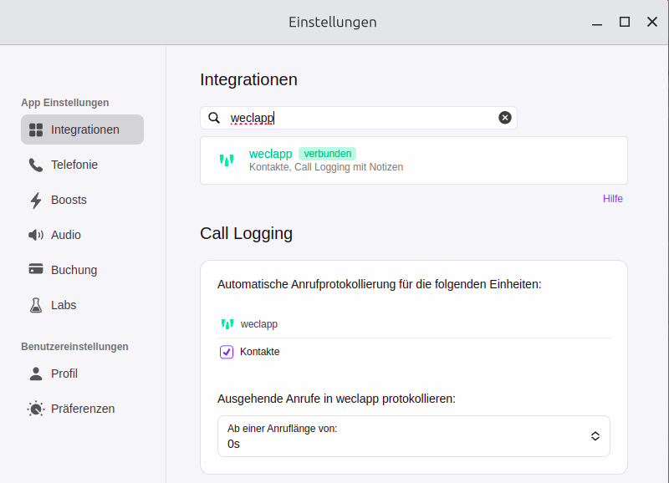The width and height of the screenshot is (669, 483).
Task: Open the Anruflänge duration dropdown
Action: 414,436
